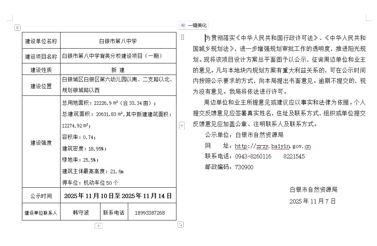Click the 联系电话 label cell in the table

coord(114,213)
